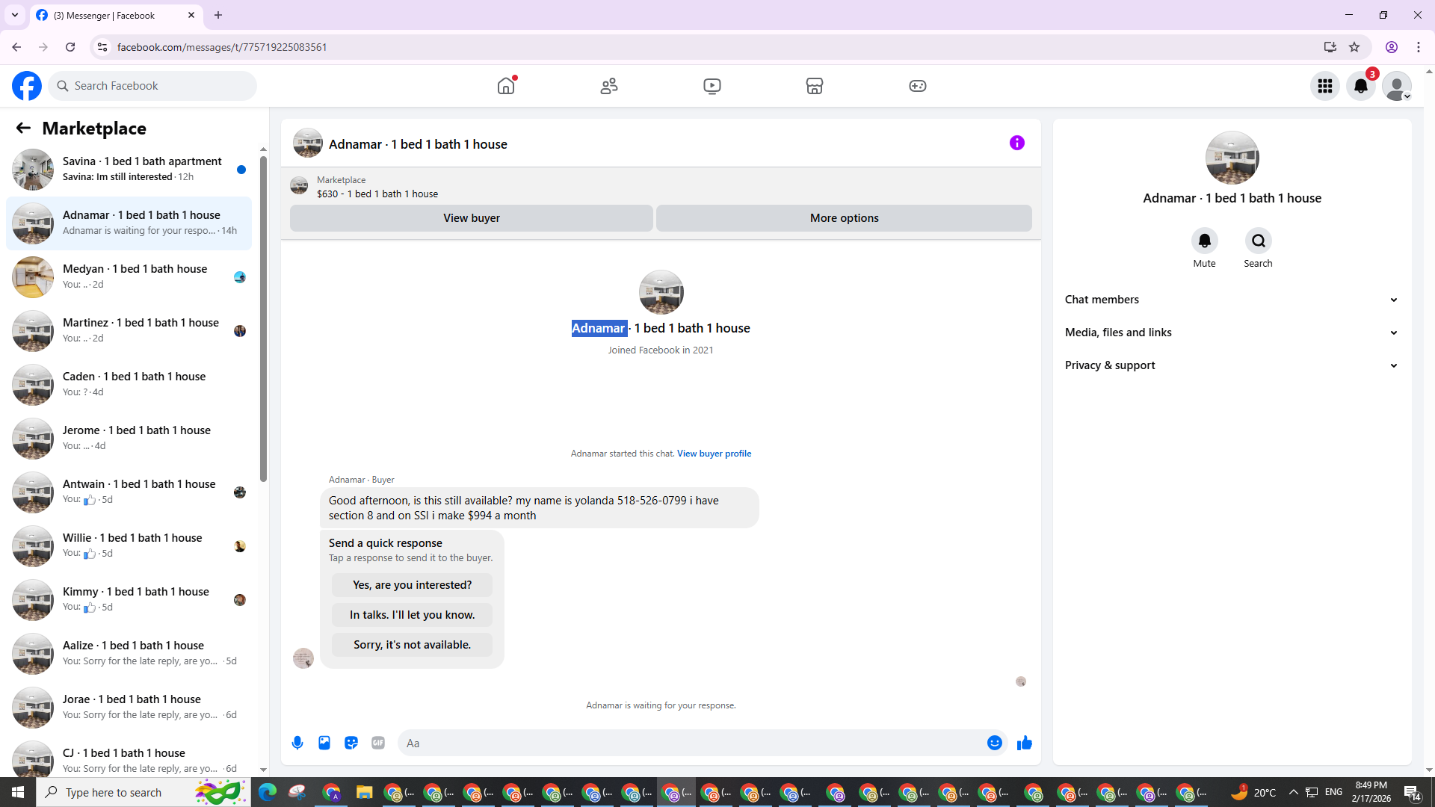Viewport: 1435px width, 807px height.
Task: Click the View buyer button
Action: click(x=471, y=218)
